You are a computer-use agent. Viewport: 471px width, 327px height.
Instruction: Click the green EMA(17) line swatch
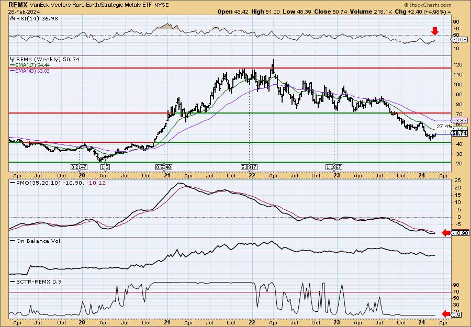13,65
